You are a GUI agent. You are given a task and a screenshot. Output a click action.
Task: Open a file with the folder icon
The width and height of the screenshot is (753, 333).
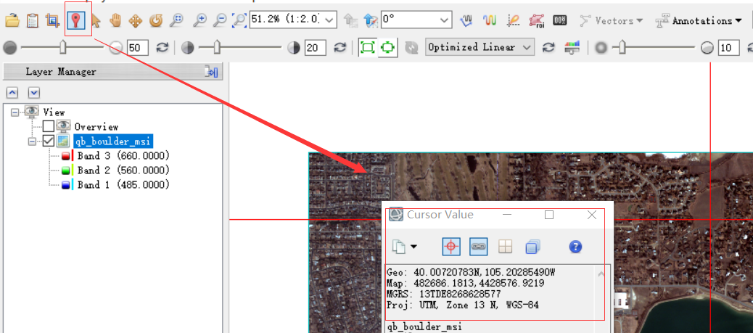coord(12,20)
